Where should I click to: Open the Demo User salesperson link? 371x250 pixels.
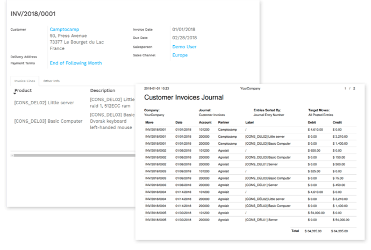click(x=184, y=47)
